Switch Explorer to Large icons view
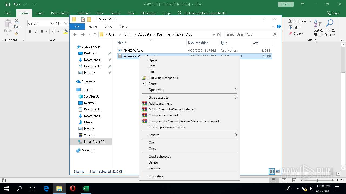The width and height of the screenshot is (346, 194). [277, 172]
